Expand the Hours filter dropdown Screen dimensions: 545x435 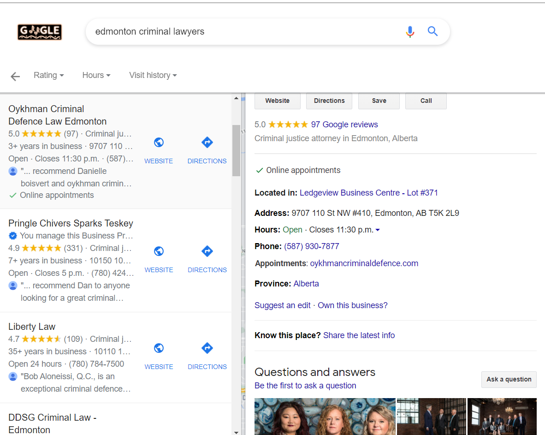96,75
